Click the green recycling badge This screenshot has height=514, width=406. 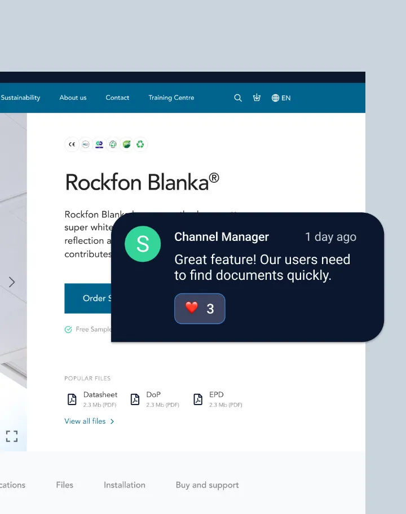click(140, 144)
